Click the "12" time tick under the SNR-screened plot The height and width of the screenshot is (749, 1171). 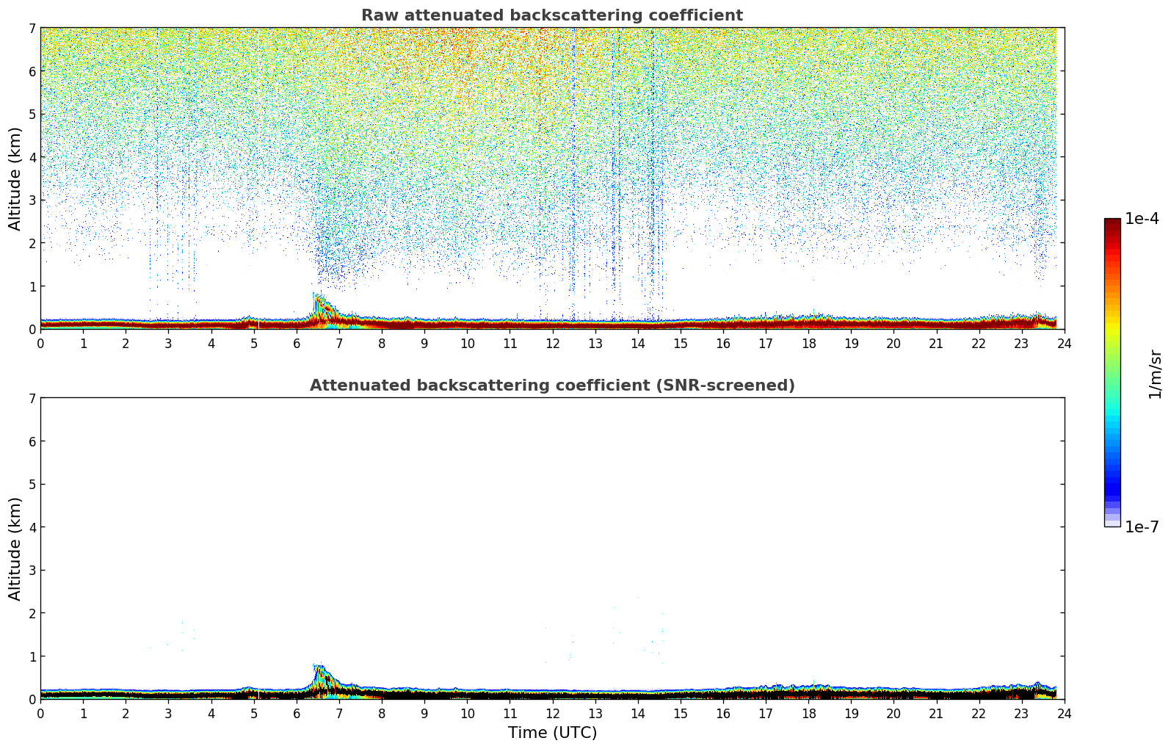coord(552,713)
